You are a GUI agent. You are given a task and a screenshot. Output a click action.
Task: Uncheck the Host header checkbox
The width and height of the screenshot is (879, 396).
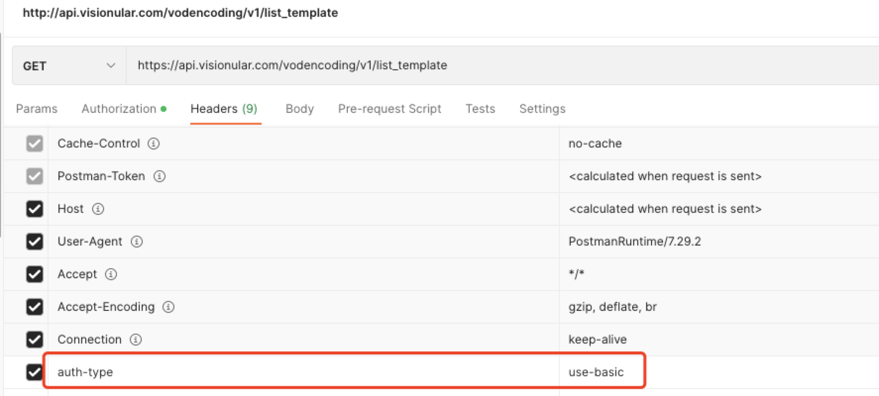pyautogui.click(x=34, y=209)
